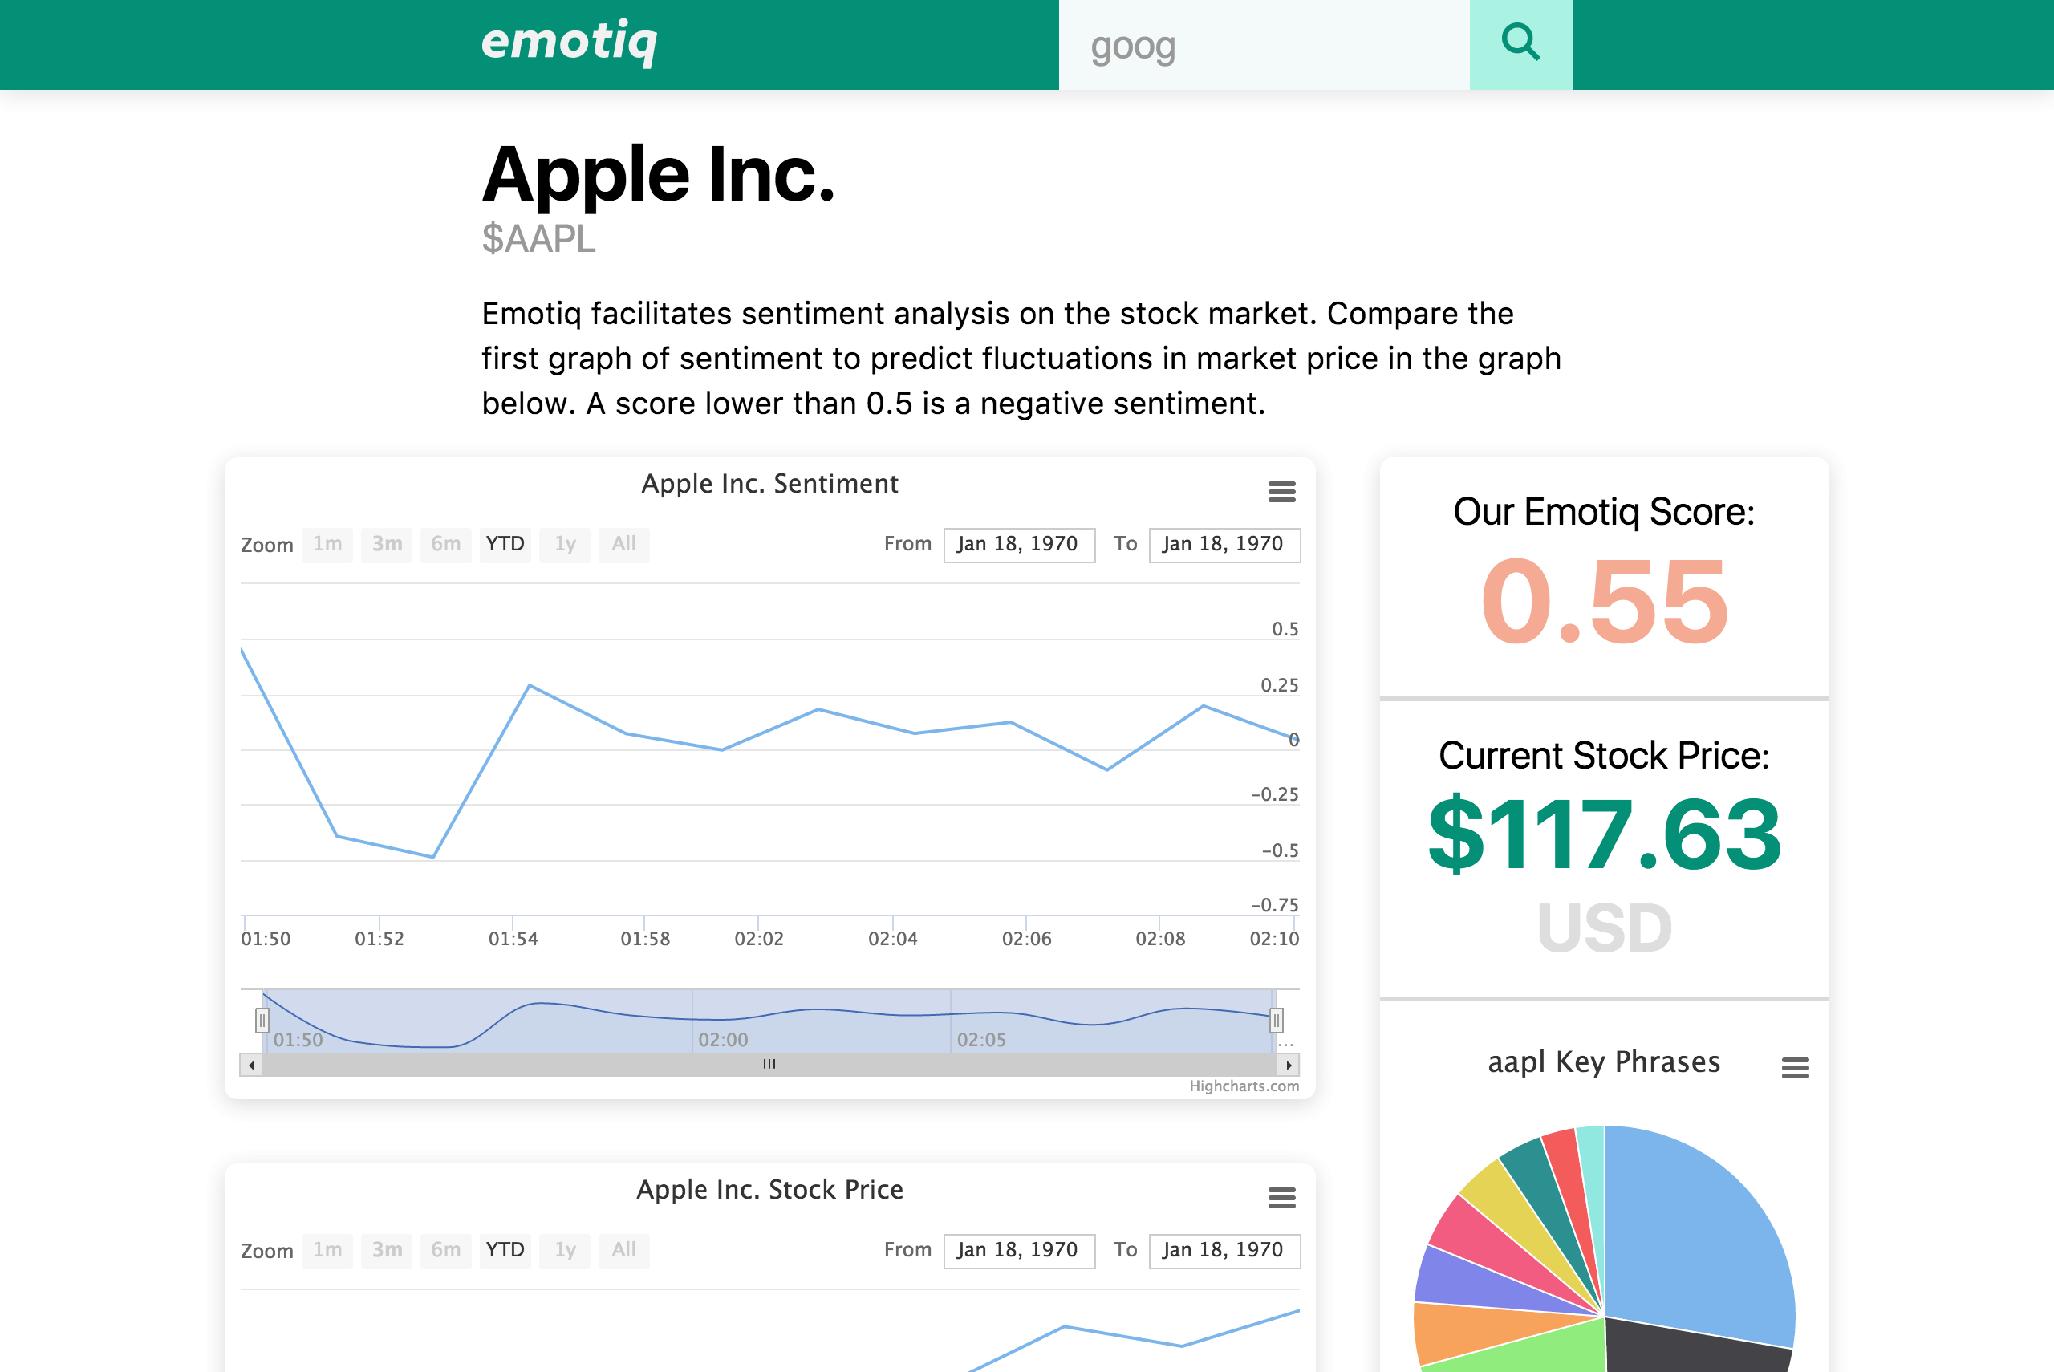2054x1372 pixels.
Task: Click the magnifying glass search icon
Action: click(1520, 44)
